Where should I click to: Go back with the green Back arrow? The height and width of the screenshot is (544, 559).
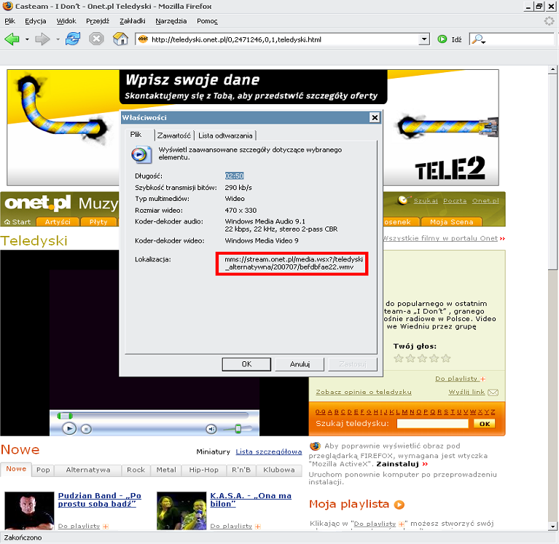point(12,39)
